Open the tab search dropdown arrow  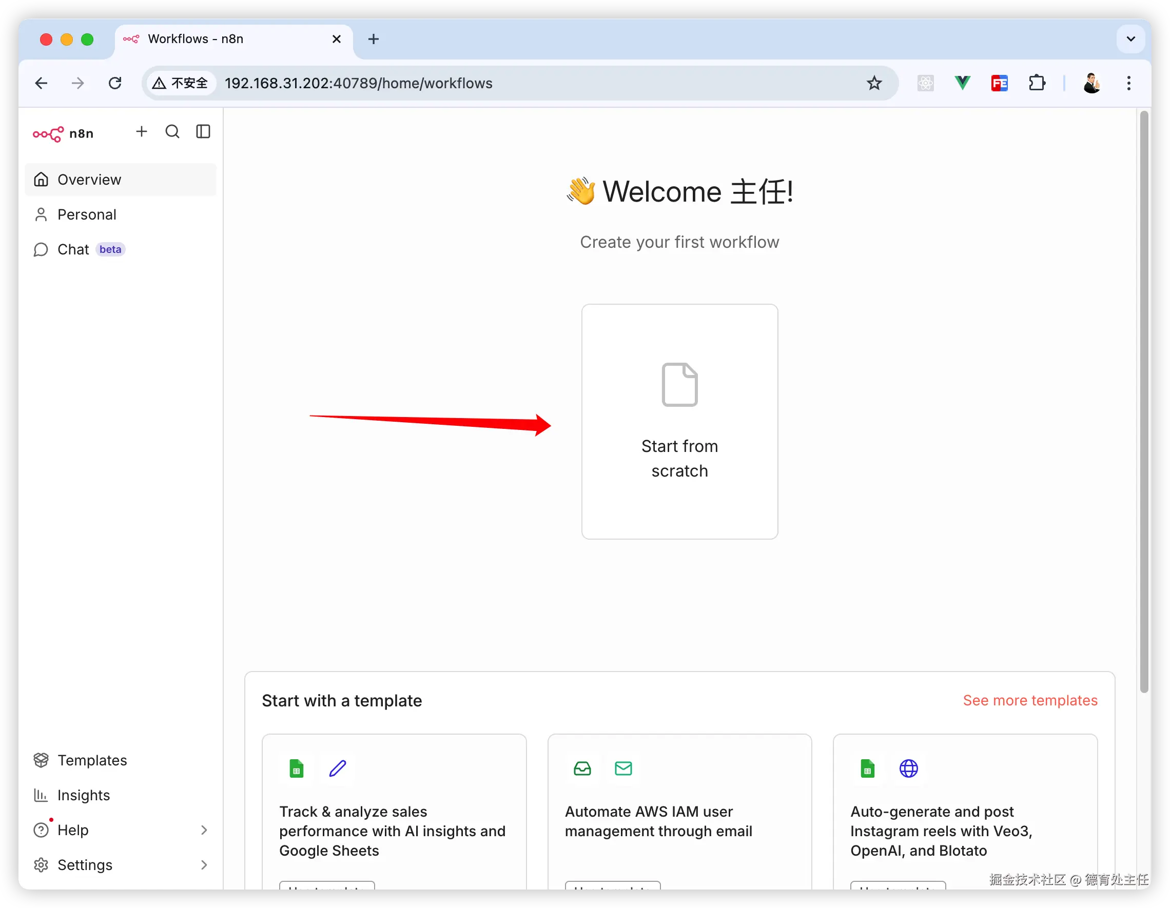pos(1130,39)
